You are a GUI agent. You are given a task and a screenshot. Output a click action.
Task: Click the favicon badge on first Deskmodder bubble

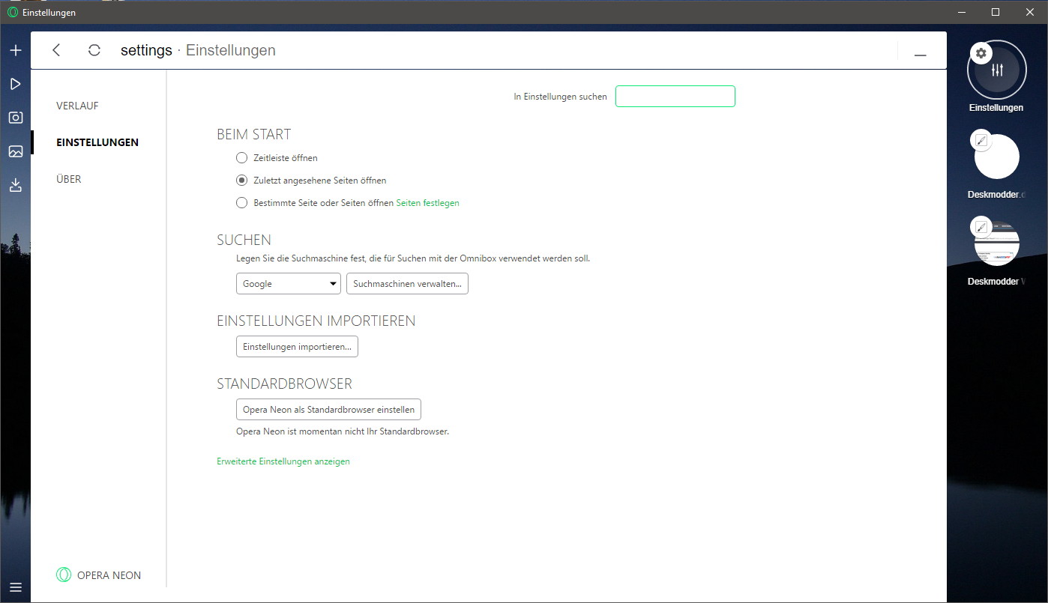[x=981, y=140]
